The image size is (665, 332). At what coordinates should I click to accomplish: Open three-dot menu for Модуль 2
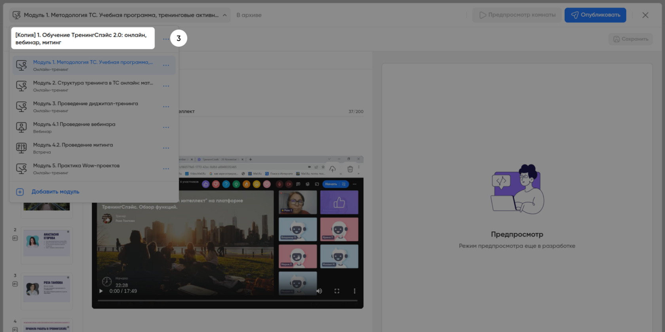click(166, 86)
